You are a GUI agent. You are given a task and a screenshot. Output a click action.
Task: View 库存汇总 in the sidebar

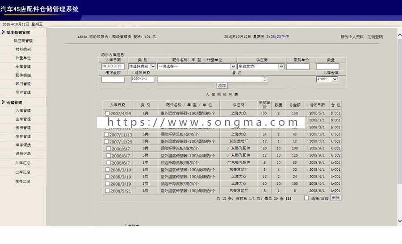23,181
